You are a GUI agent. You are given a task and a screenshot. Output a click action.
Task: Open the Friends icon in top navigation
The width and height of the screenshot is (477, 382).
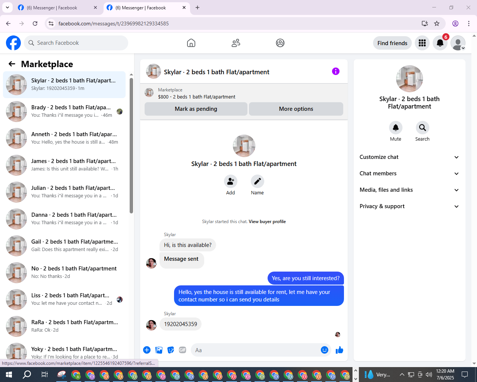tap(236, 43)
